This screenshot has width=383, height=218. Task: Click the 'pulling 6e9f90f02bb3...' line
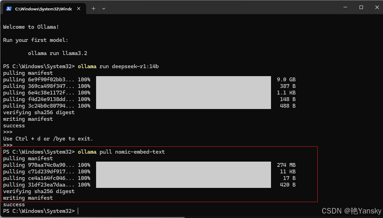click(x=47, y=80)
